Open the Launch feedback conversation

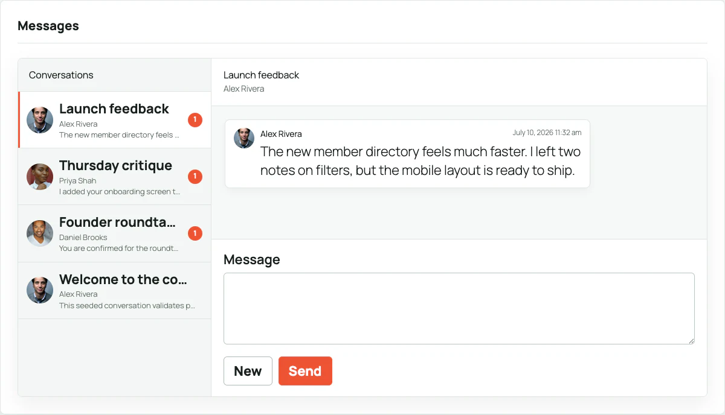click(x=115, y=120)
